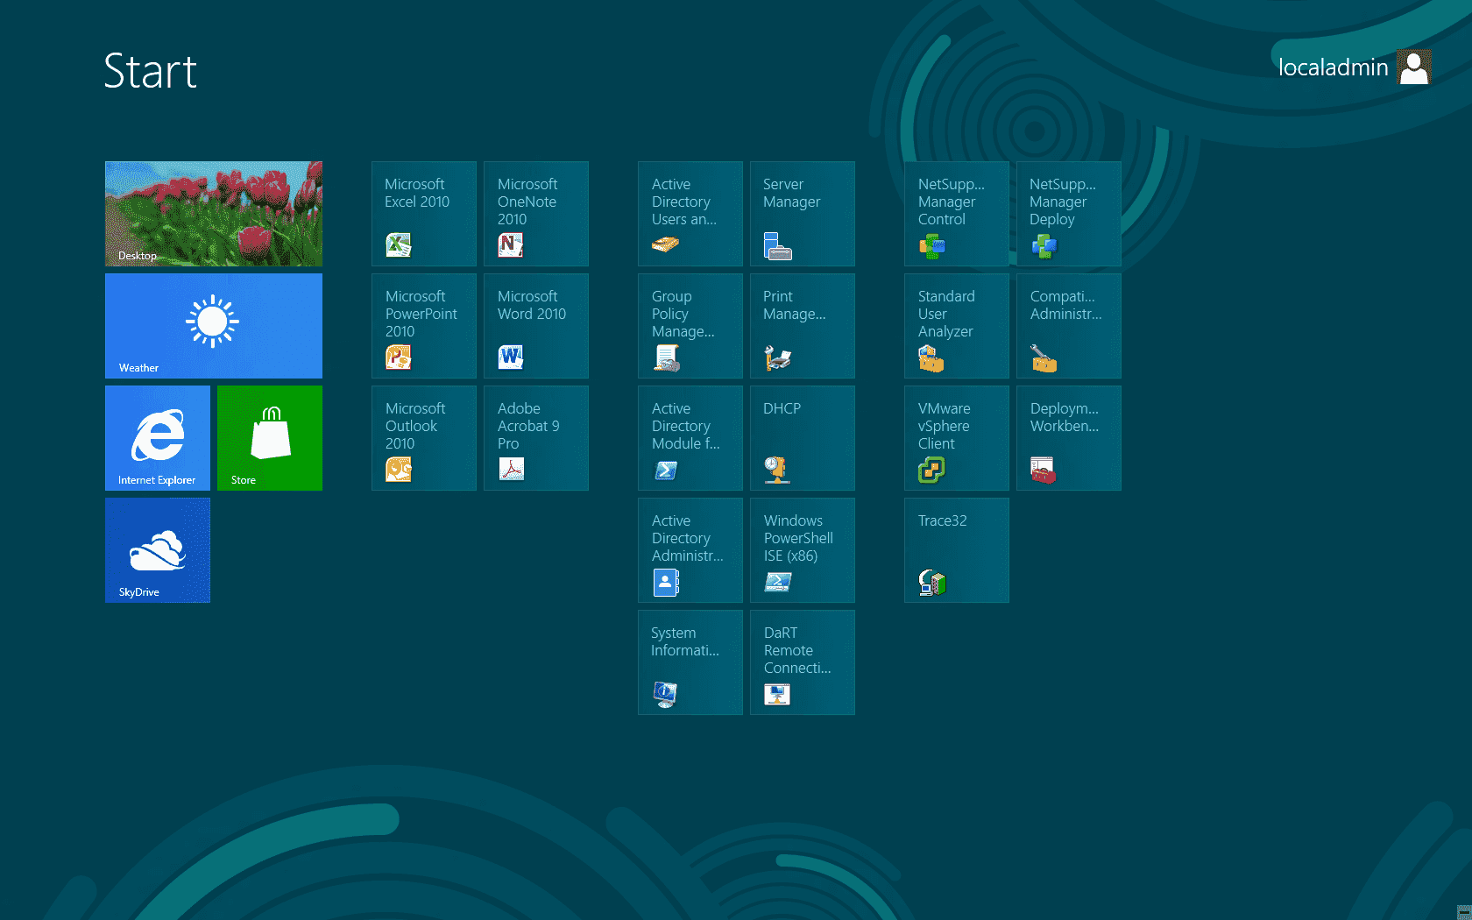Image resolution: width=1472 pixels, height=920 pixels.
Task: Open NetSupport Manager Control icon
Action: coord(931,245)
